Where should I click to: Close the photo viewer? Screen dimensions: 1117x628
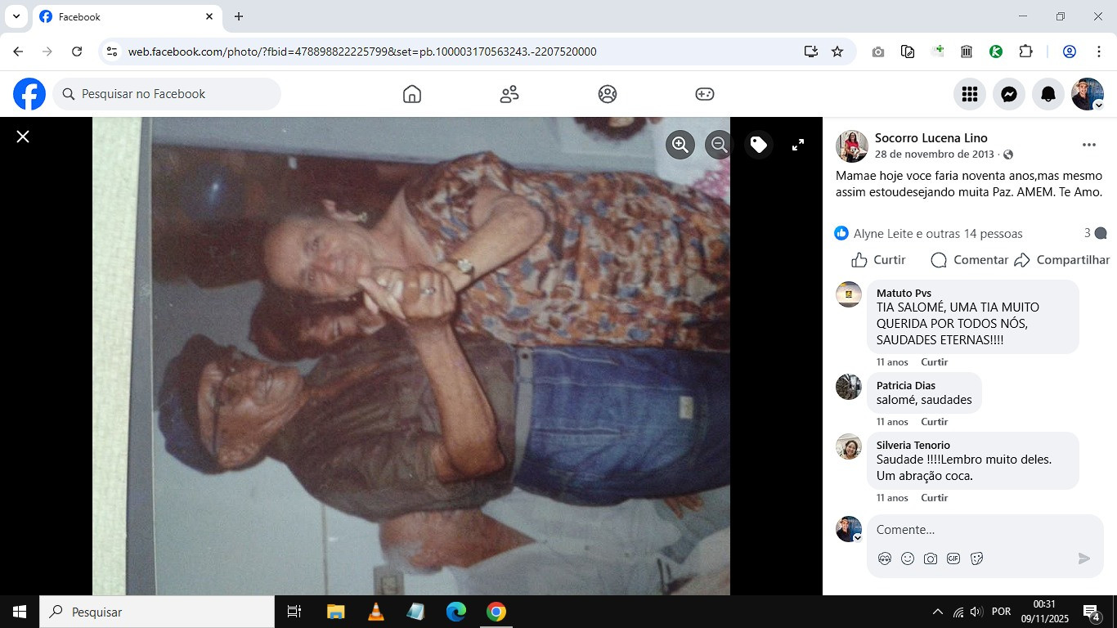23,137
